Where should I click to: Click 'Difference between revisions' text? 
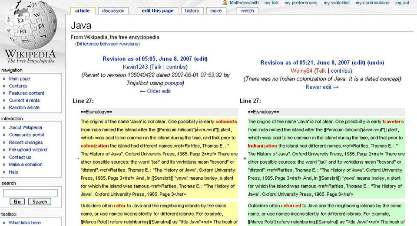[x=107, y=44]
